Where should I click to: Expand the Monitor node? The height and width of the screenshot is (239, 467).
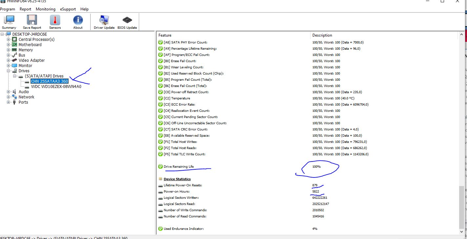click(9, 65)
